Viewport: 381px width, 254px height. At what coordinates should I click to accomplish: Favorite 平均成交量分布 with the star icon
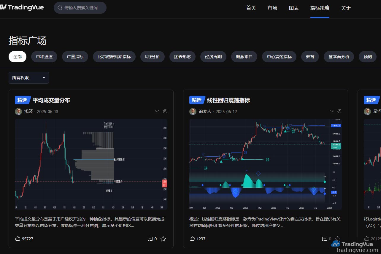[x=163, y=239]
